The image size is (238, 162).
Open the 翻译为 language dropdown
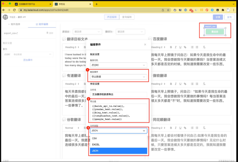(130, 31)
